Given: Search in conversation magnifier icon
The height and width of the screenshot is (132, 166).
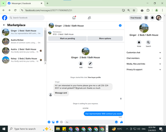Looking at the screenshot, I should coord(148,42).
